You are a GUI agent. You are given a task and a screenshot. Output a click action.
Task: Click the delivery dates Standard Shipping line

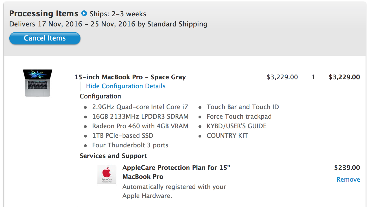[108, 24]
